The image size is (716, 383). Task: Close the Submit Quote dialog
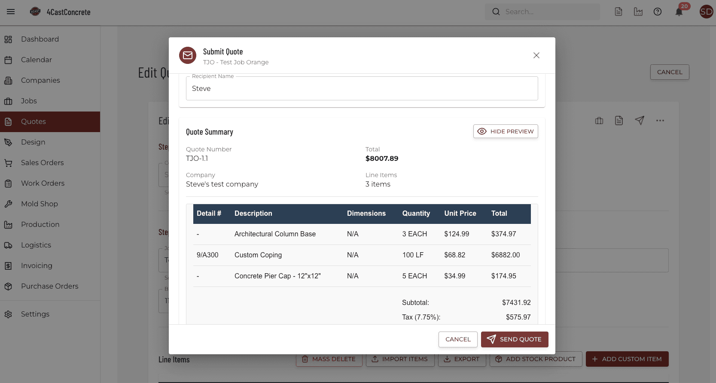(536, 55)
